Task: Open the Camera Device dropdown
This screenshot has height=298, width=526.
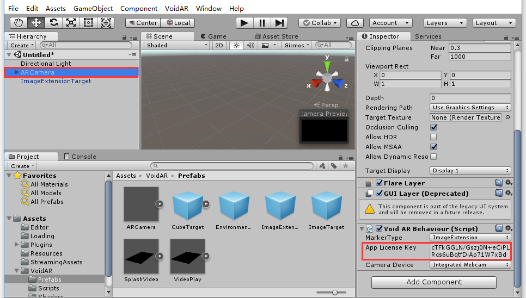Action: pyautogui.click(x=470, y=265)
